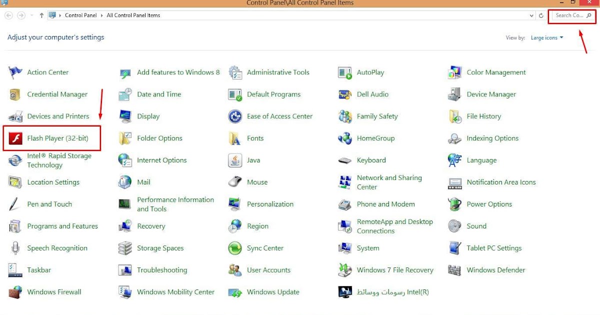
Task: Click the Troubleshooting link
Action: 162,270
